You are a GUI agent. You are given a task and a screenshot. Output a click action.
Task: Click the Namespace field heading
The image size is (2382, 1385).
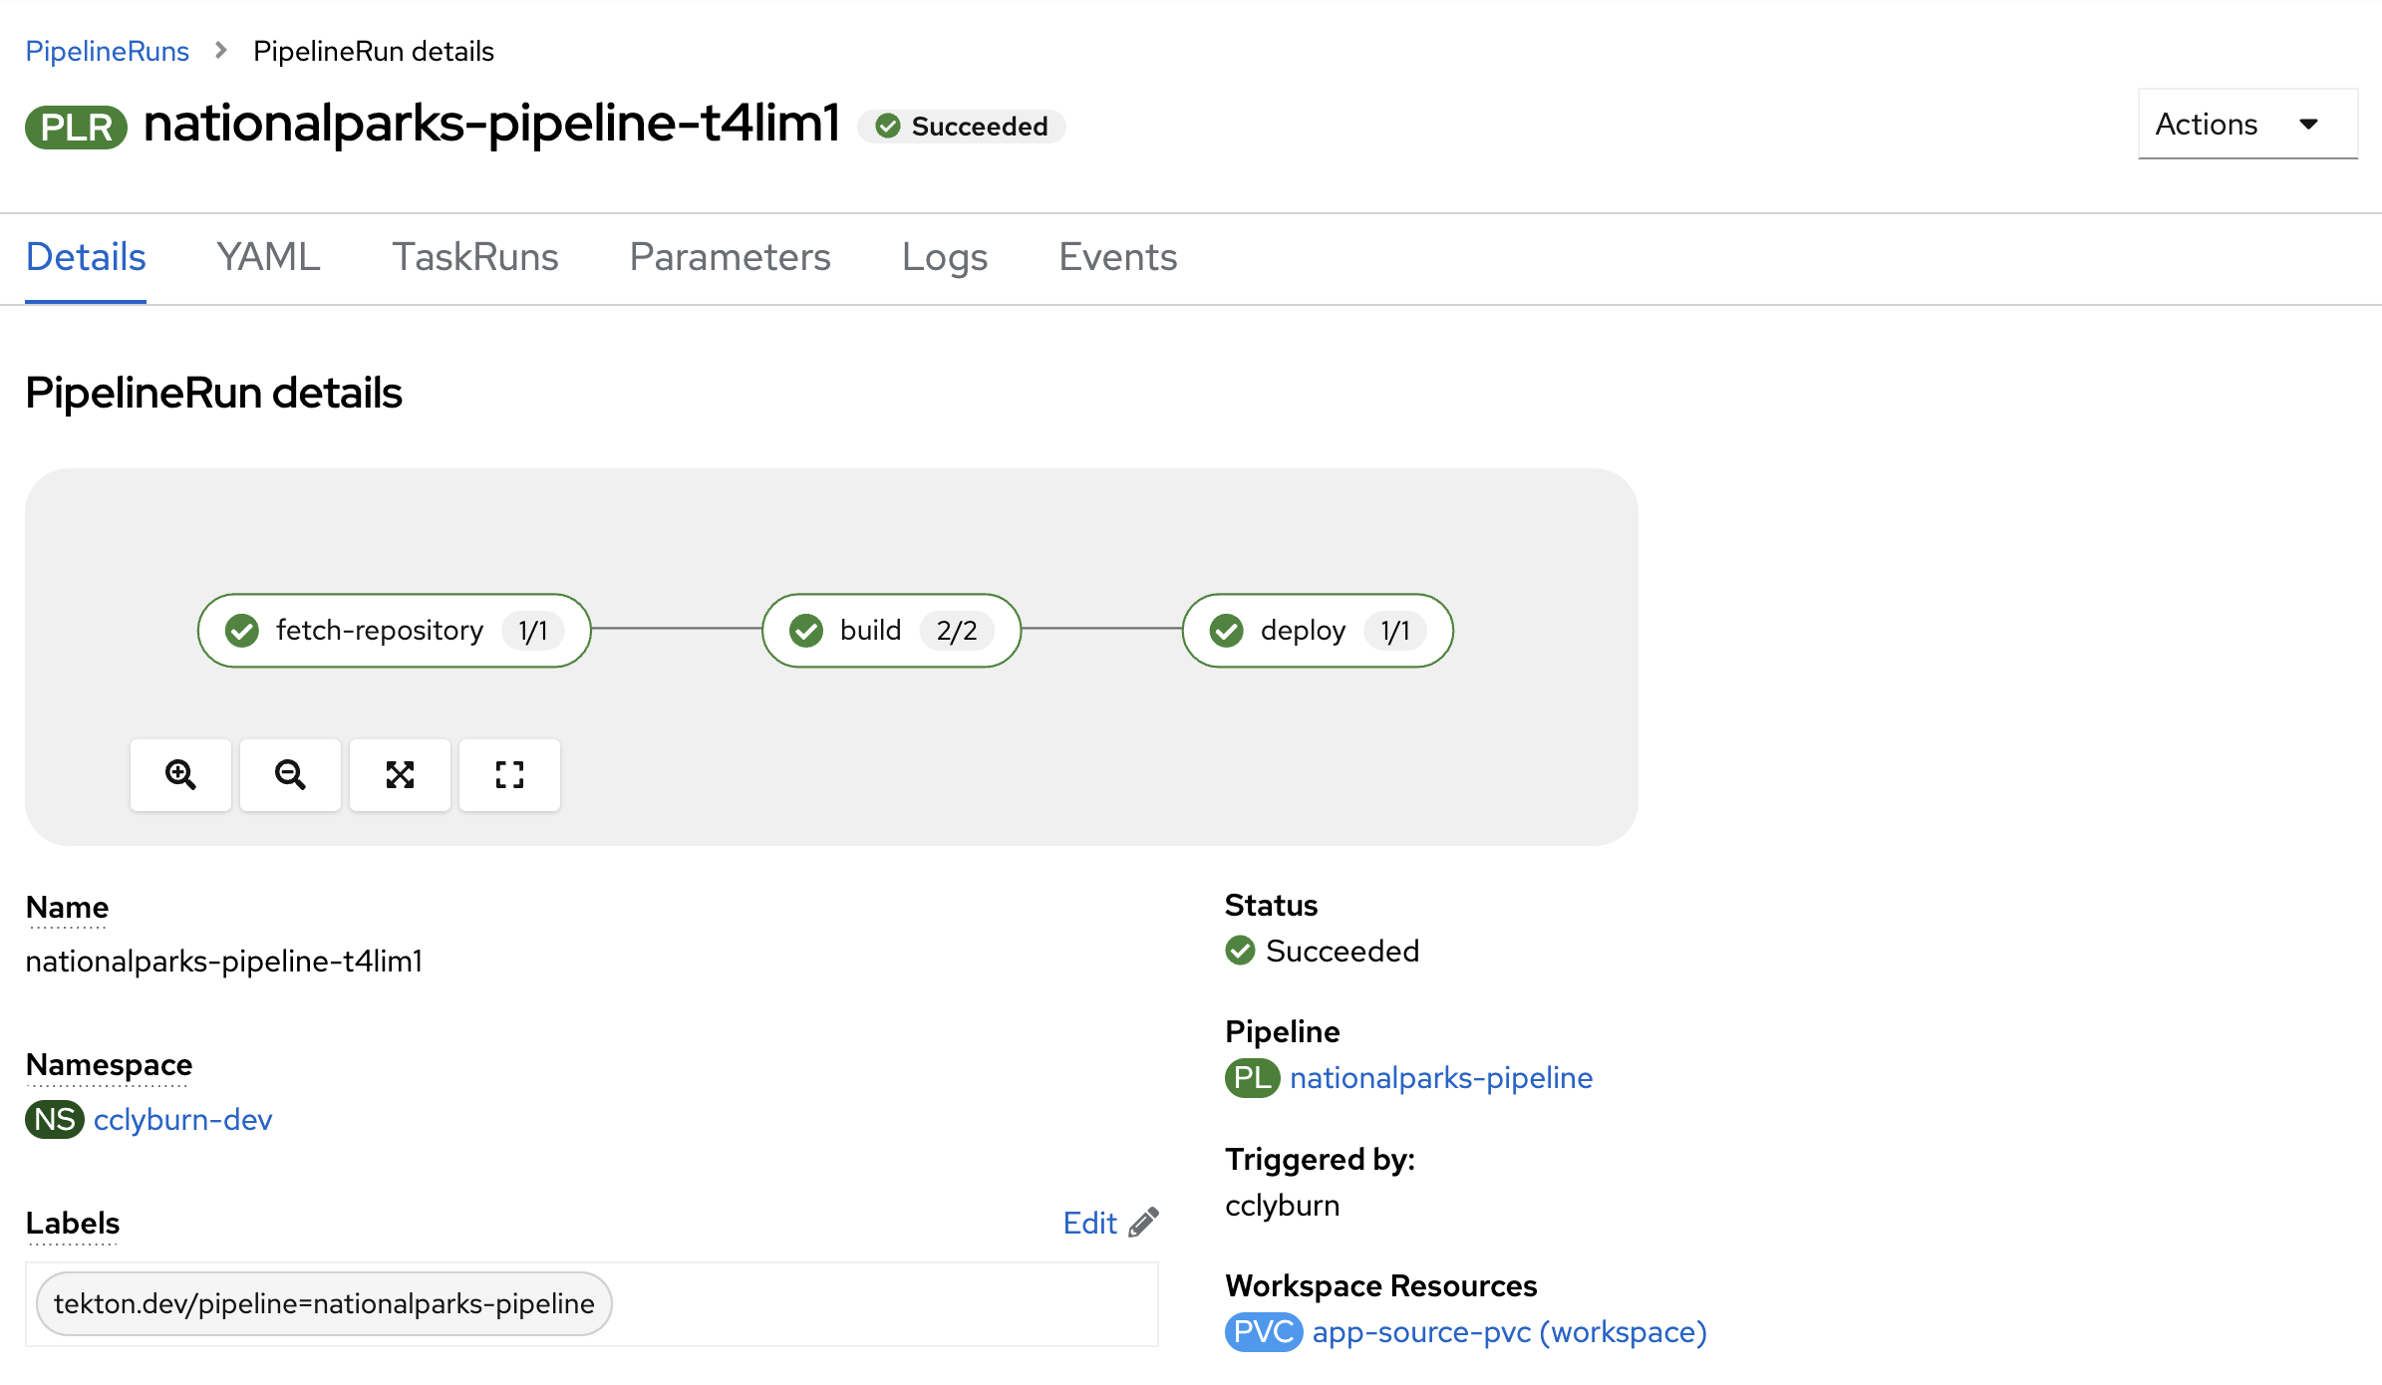point(109,1064)
